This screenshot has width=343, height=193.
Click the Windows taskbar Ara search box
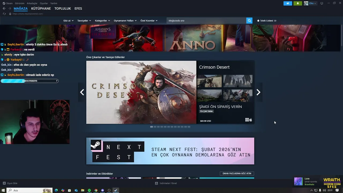(29, 190)
